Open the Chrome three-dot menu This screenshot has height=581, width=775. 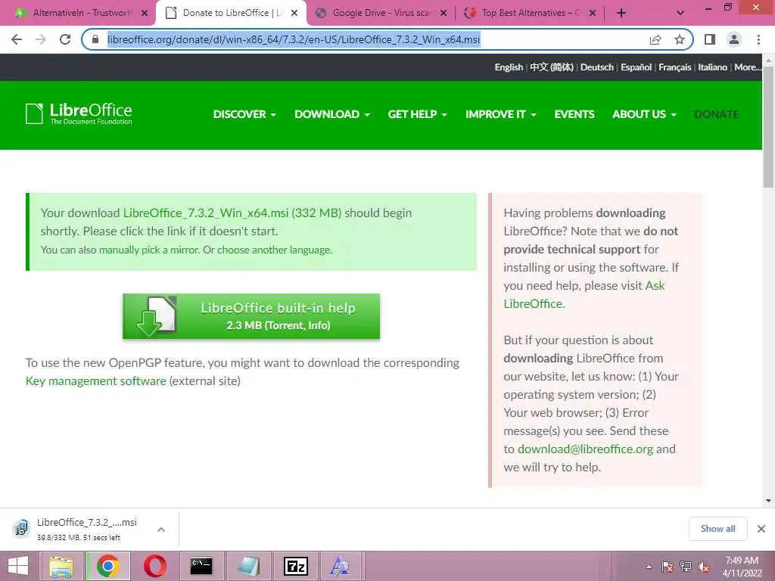coord(758,39)
